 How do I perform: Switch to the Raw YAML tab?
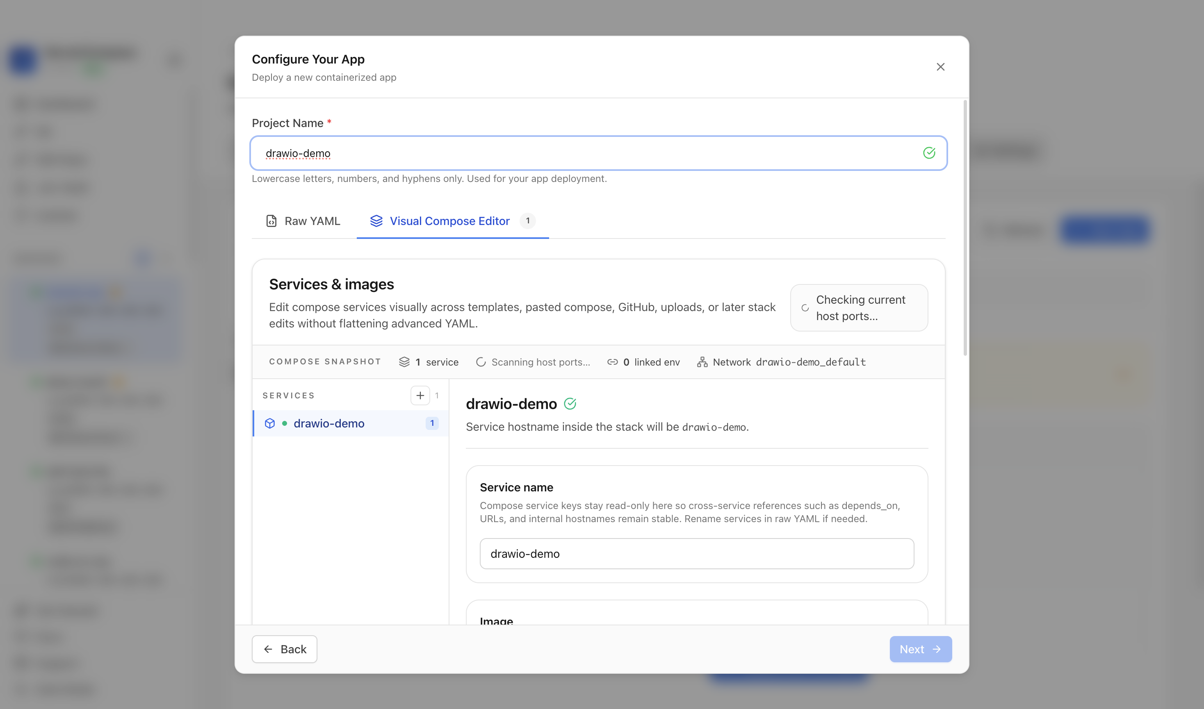[x=303, y=221]
